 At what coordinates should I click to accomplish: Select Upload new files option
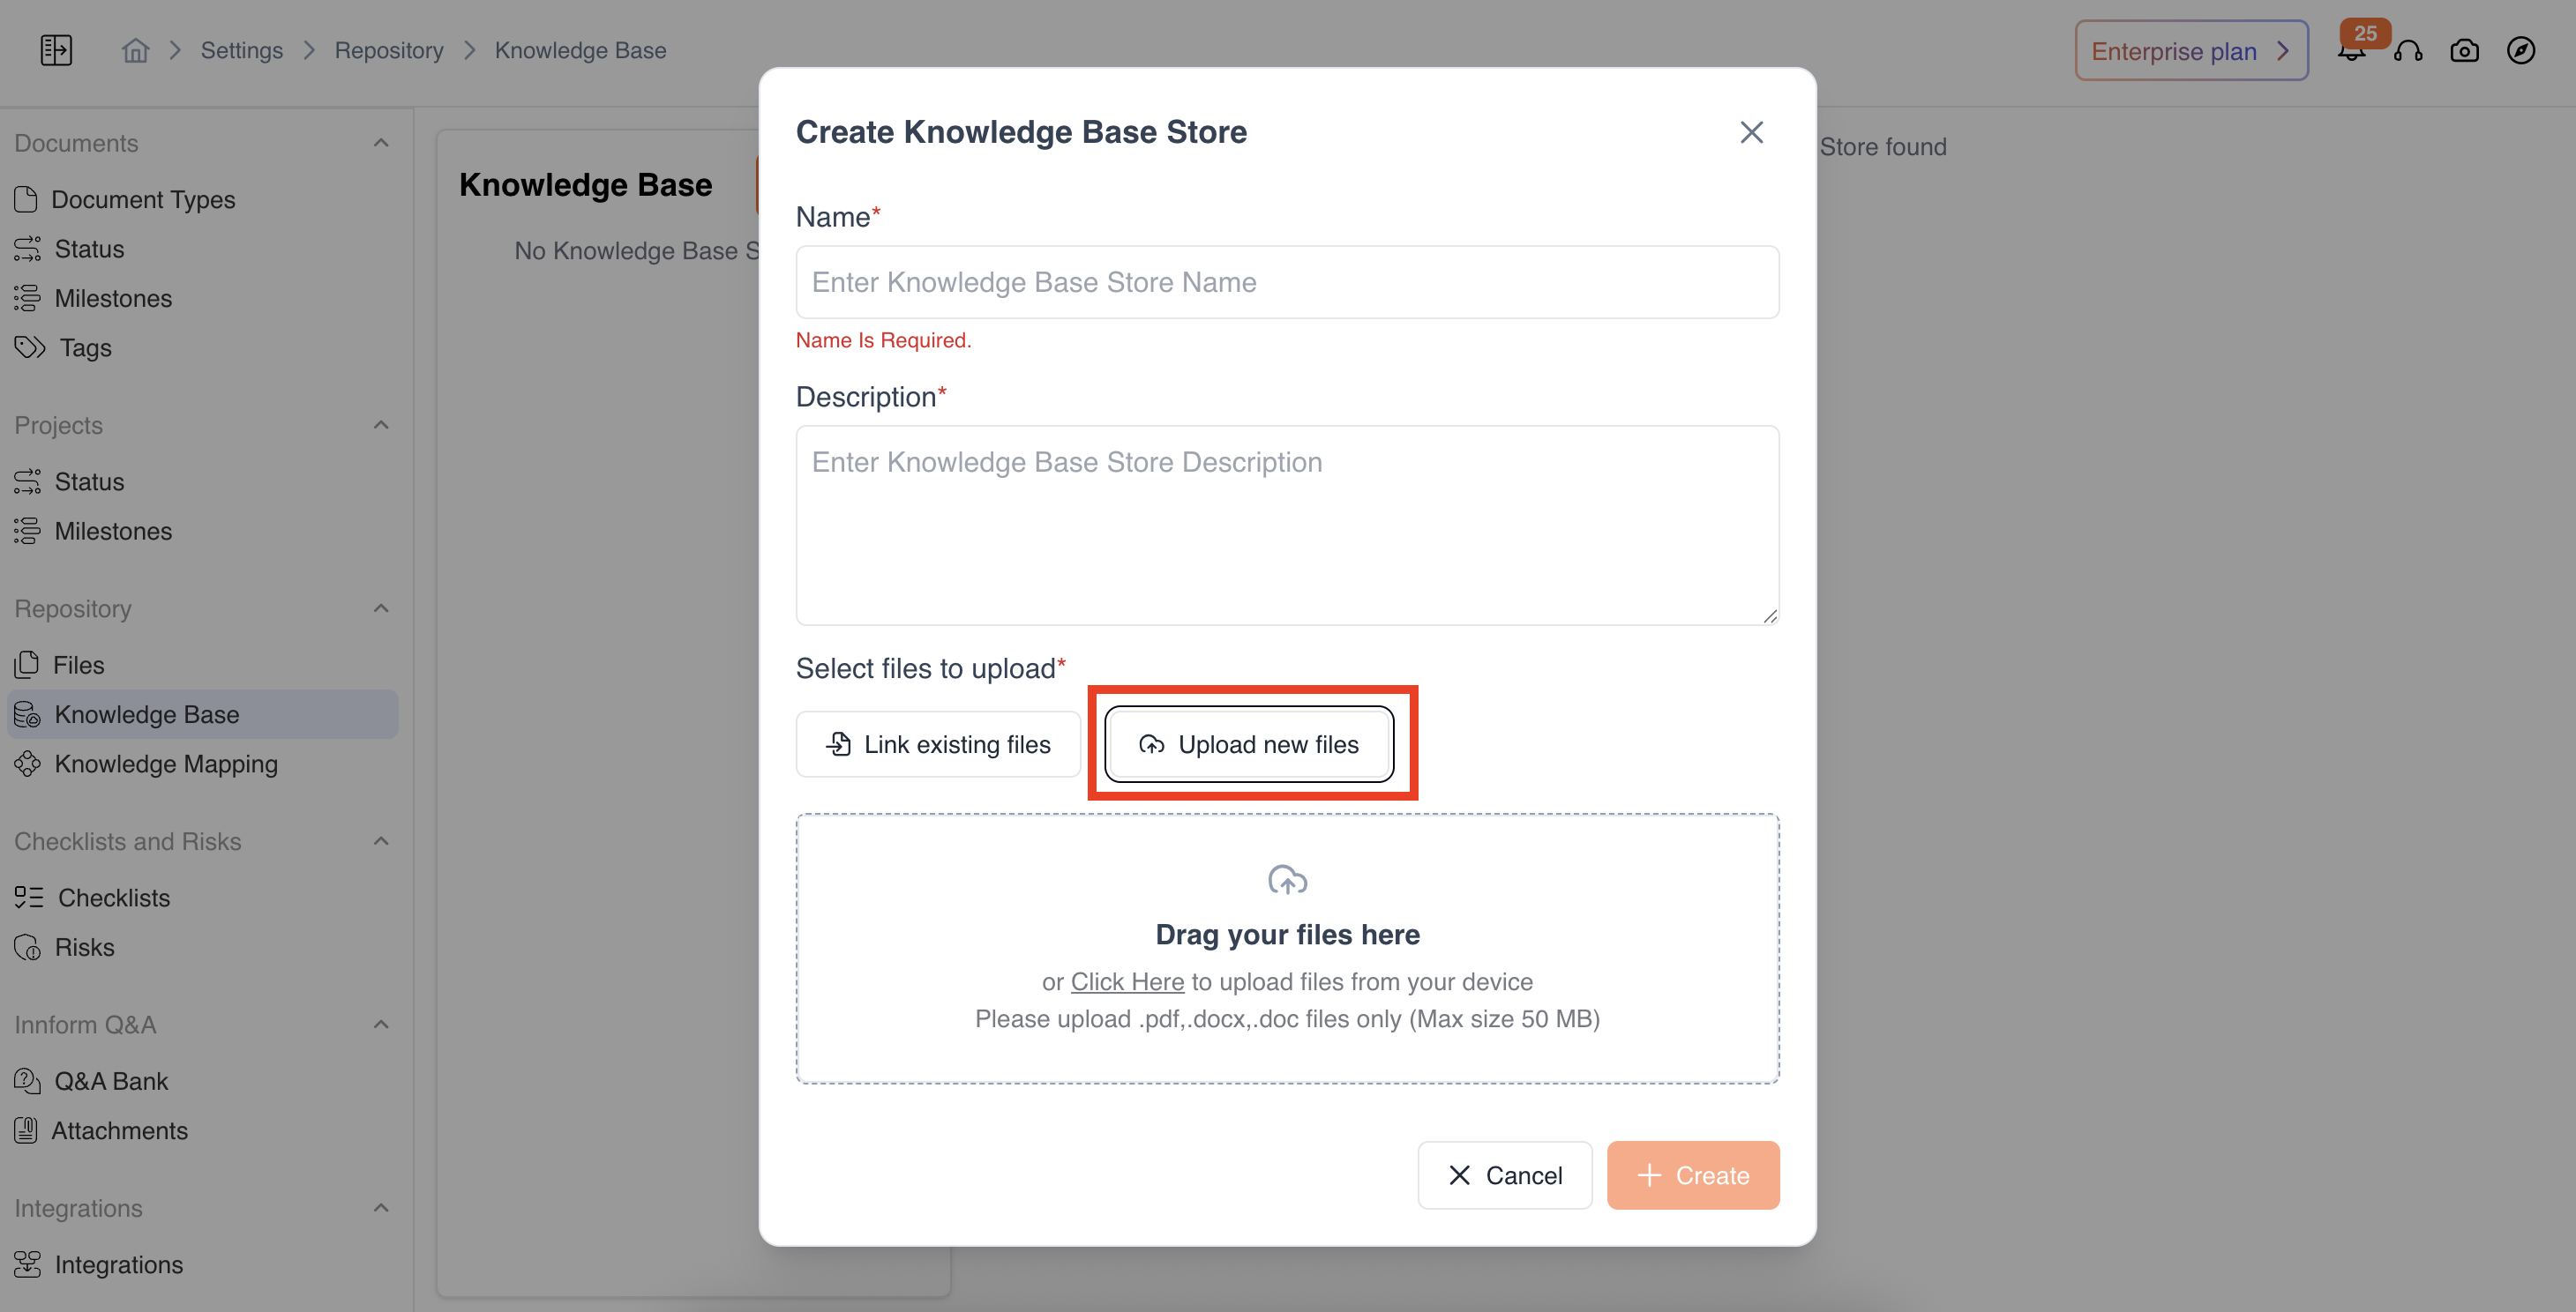(x=1249, y=743)
